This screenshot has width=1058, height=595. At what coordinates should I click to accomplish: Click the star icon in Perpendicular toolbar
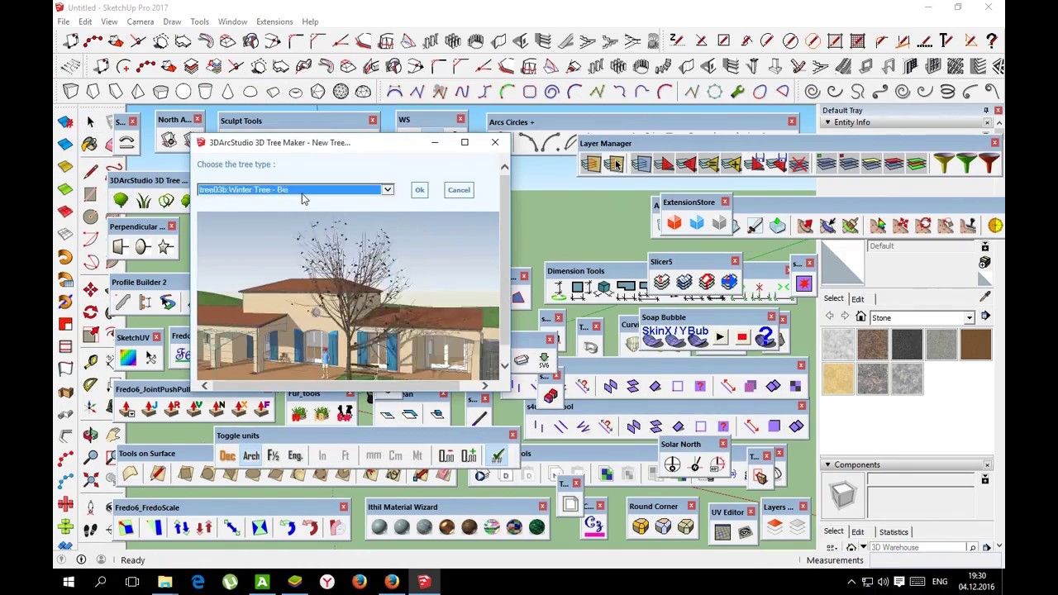pyautogui.click(x=165, y=247)
